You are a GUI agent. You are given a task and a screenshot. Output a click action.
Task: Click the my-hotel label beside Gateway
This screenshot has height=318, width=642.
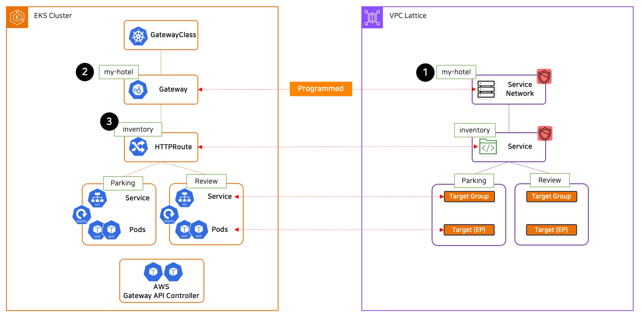point(119,72)
